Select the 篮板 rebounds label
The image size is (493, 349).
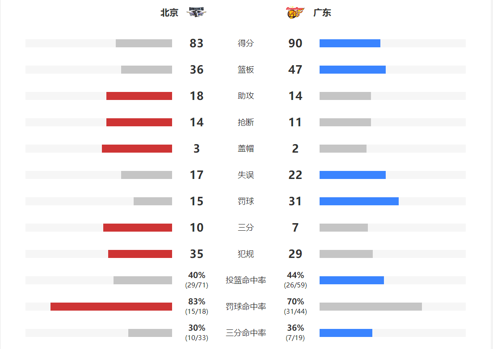(x=246, y=70)
